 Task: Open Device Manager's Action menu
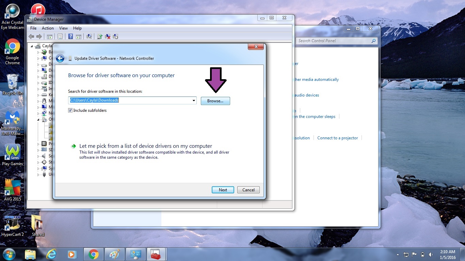point(48,28)
